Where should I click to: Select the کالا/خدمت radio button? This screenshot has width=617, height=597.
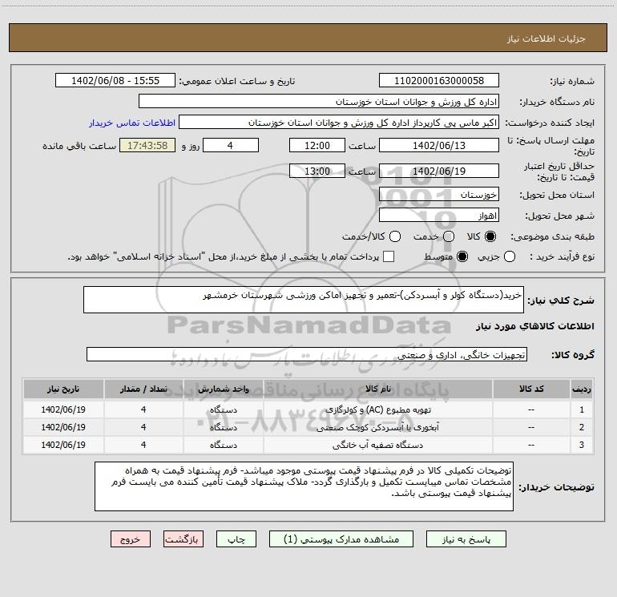point(395,236)
